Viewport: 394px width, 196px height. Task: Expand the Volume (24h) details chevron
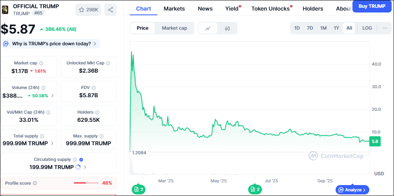pos(53,96)
